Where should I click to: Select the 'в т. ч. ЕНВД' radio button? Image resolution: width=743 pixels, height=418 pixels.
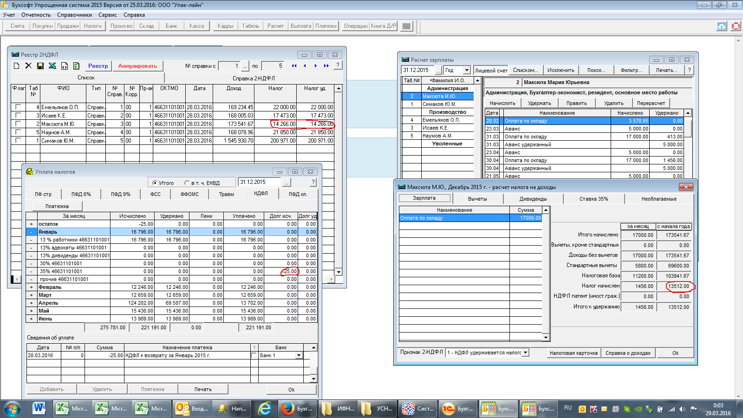(x=187, y=183)
